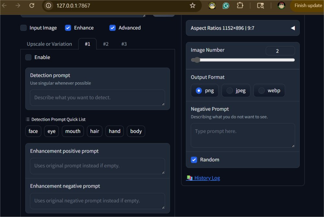Click the History Log icon
Screen dimensions: 324x217
point(189,177)
